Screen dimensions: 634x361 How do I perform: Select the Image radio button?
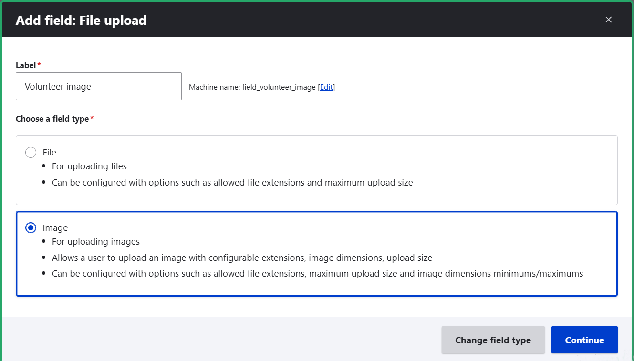click(x=31, y=227)
